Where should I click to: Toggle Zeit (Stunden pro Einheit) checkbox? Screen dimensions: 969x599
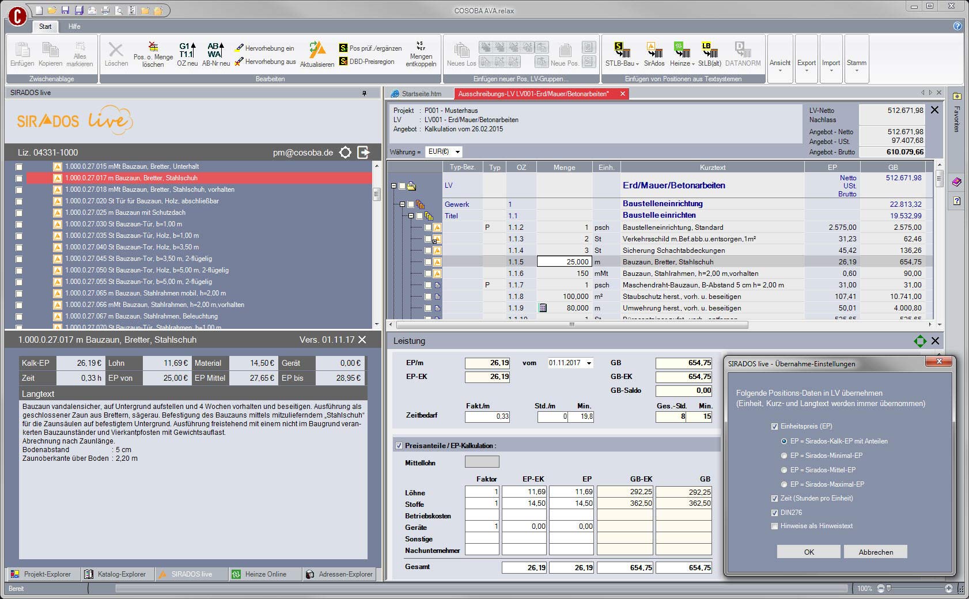click(x=774, y=498)
